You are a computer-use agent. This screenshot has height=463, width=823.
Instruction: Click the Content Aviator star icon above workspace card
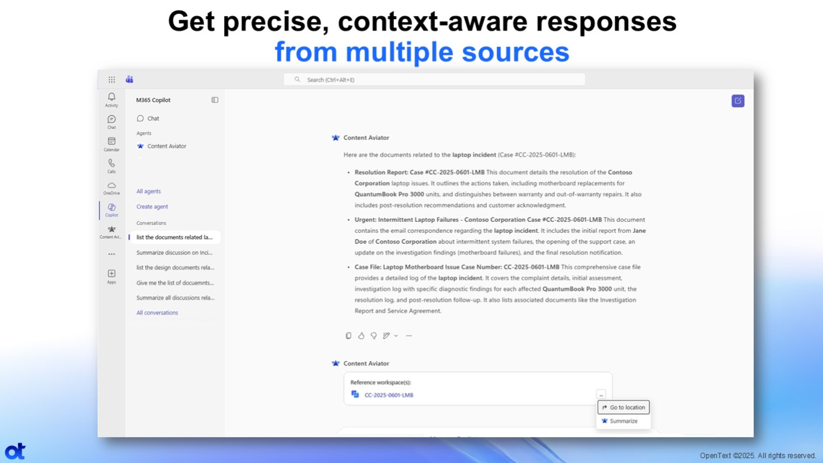[336, 364]
